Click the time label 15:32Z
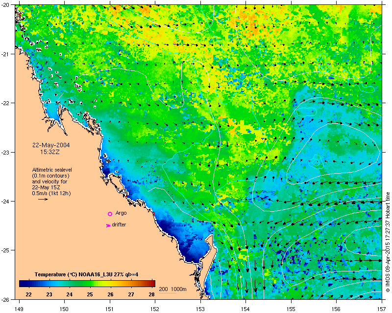The image size is (392, 313). [x=50, y=152]
